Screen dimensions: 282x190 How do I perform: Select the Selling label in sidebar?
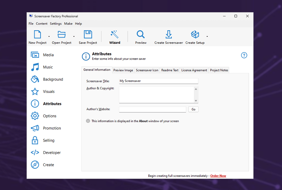(49, 141)
